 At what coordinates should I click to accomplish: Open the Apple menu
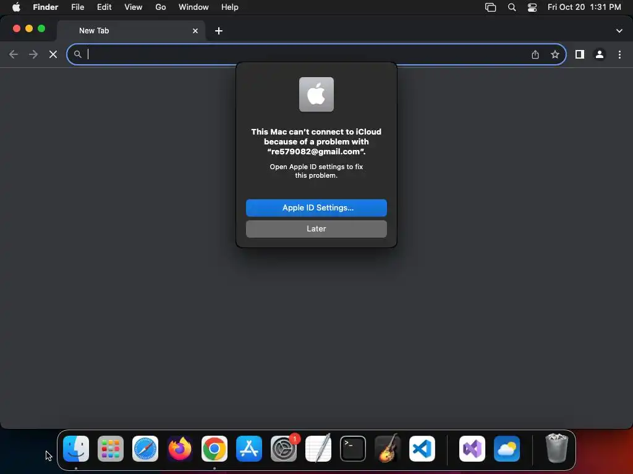(x=16, y=7)
